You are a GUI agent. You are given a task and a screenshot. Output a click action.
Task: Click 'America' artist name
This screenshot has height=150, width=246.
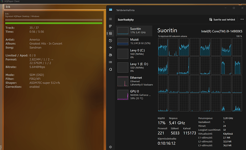pyautogui.click(x=35, y=40)
